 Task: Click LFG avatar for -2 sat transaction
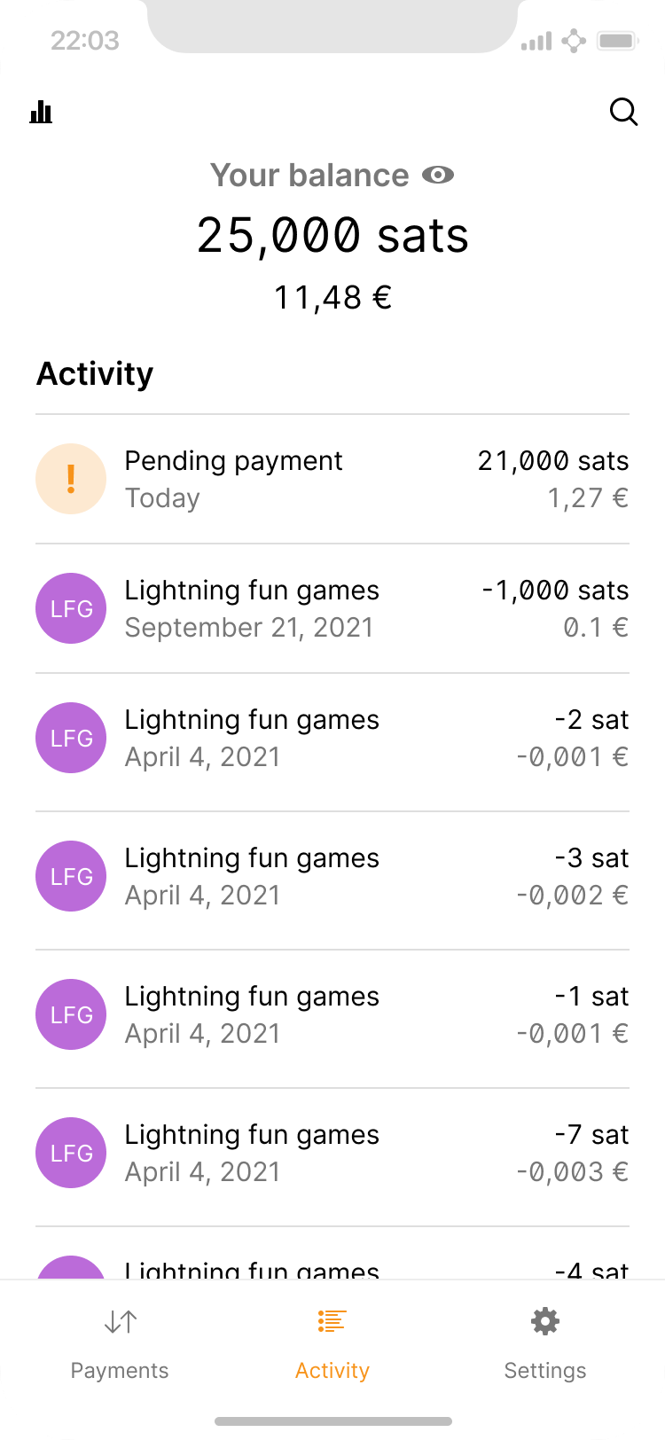tap(71, 738)
